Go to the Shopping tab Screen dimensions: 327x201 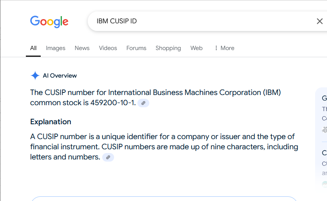(x=168, y=48)
